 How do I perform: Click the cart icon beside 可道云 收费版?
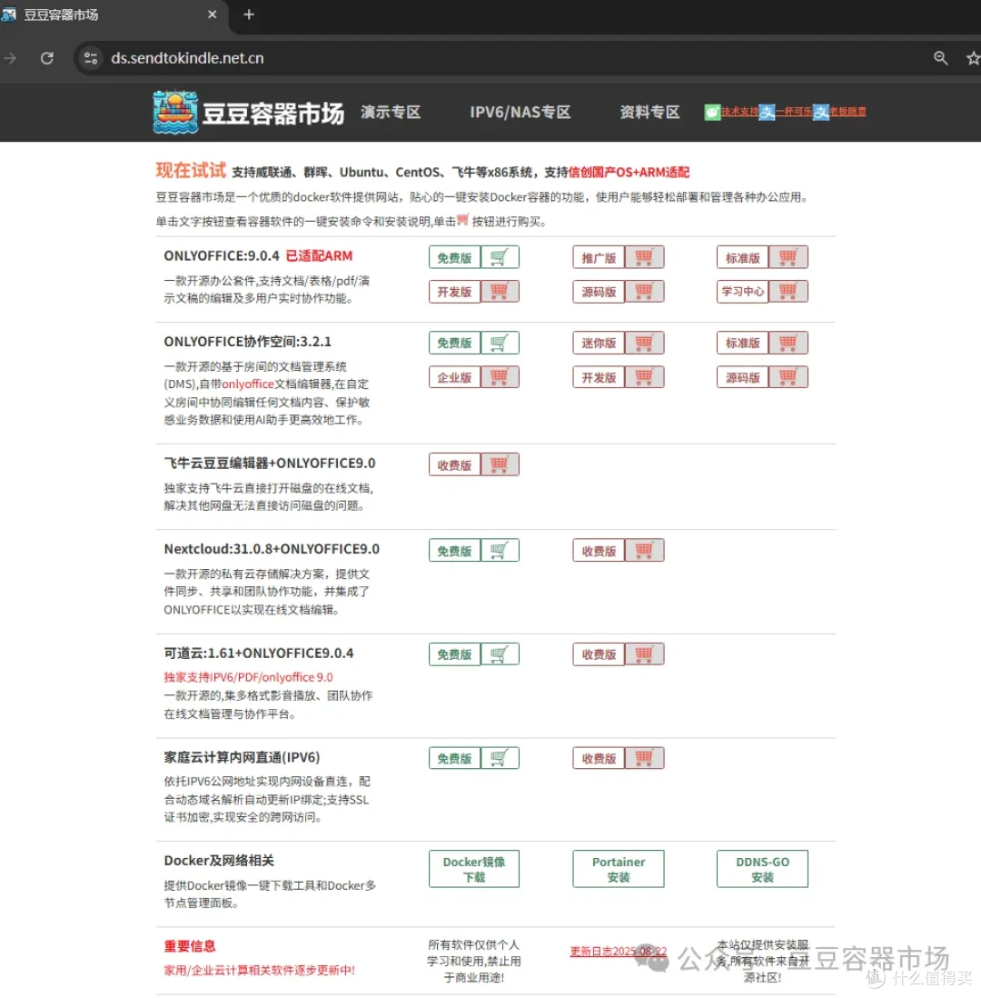(x=644, y=654)
